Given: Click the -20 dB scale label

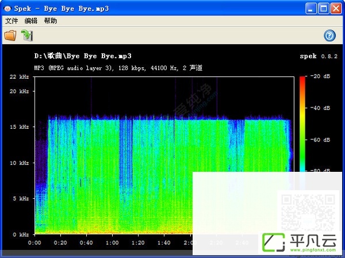Looking at the screenshot, I should coord(320,76).
